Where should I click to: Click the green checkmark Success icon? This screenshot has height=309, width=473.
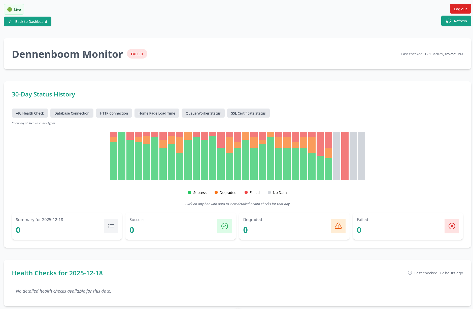224,226
